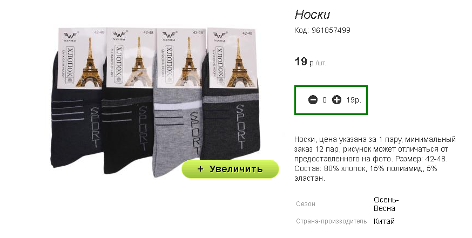The height and width of the screenshot is (238, 472).
Task: Click the SPORT lettering on the dark gray sock
Action: click(x=240, y=127)
